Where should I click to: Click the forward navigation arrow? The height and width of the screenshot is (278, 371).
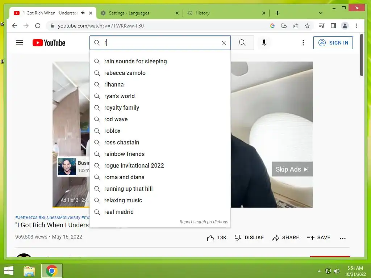tap(26, 26)
